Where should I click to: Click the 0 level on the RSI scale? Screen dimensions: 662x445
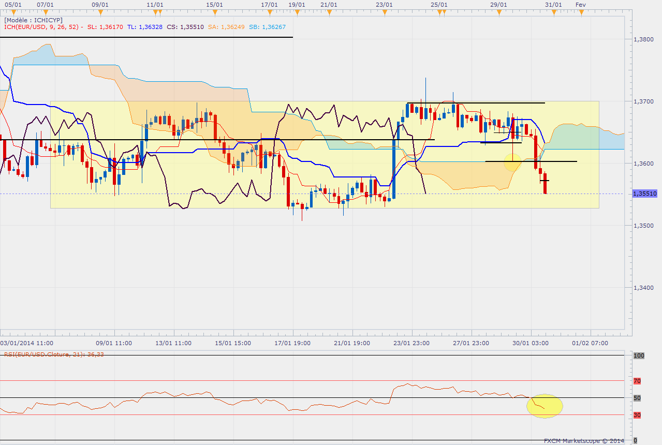(x=636, y=440)
